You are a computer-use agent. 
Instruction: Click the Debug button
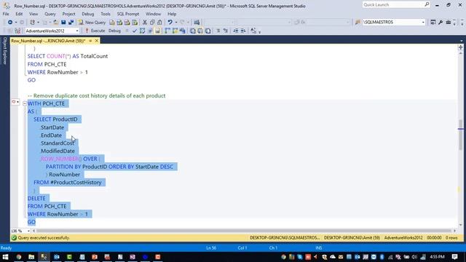[114, 31]
